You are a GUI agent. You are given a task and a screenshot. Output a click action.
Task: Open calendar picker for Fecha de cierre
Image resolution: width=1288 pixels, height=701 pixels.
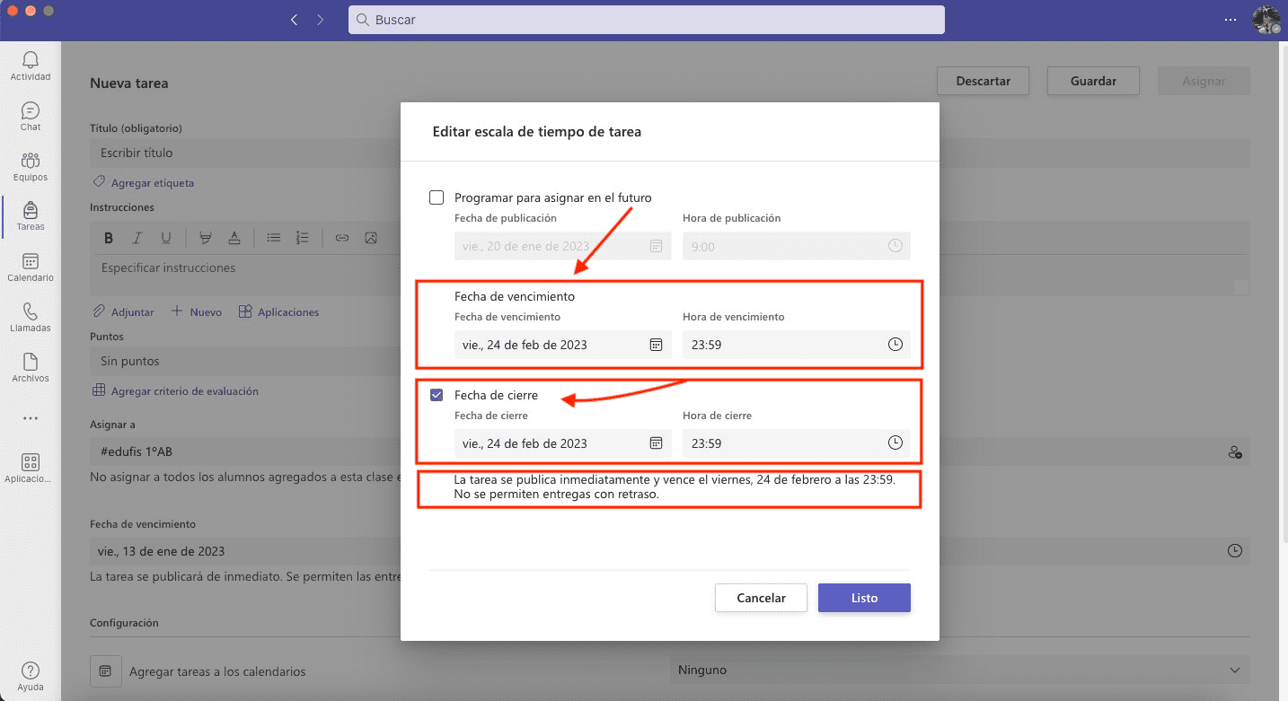point(656,443)
